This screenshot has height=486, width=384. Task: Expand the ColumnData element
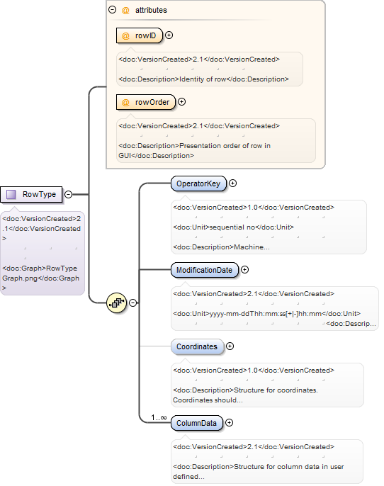pyautogui.click(x=229, y=423)
